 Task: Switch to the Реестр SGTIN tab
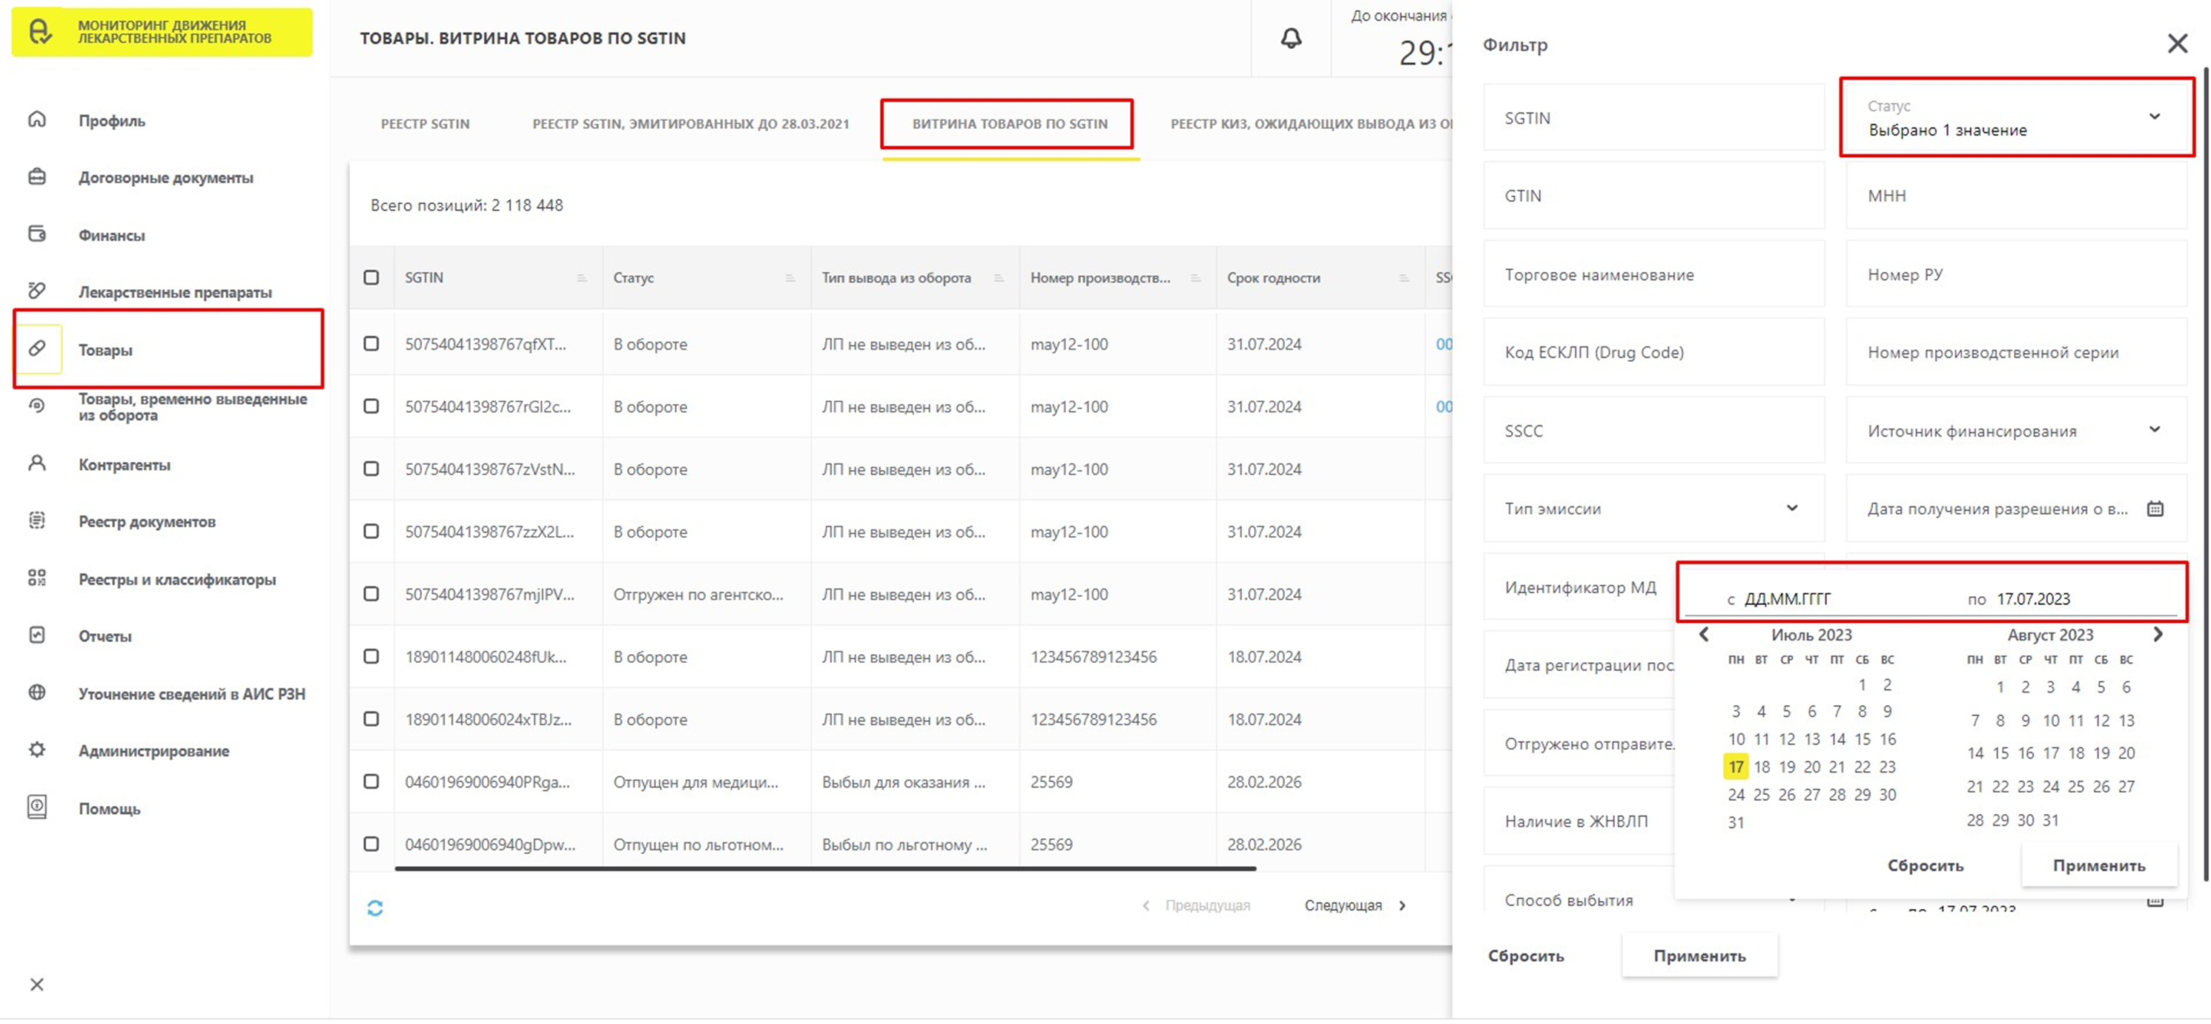[425, 124]
